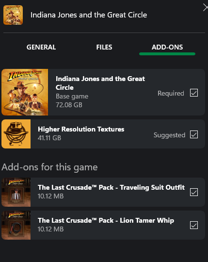Close the game management panel
This screenshot has height=262, width=208.
pyautogui.click(x=205, y=8)
